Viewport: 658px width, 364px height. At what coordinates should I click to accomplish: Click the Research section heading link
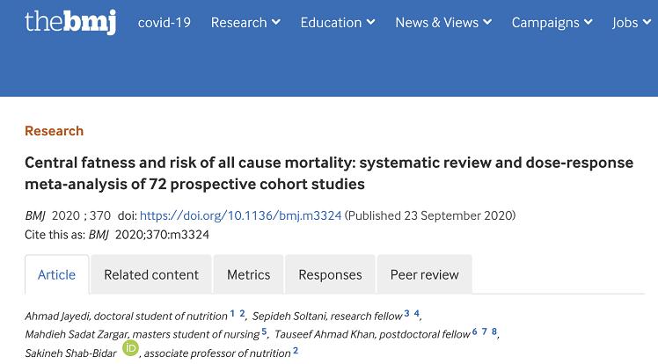coord(55,131)
